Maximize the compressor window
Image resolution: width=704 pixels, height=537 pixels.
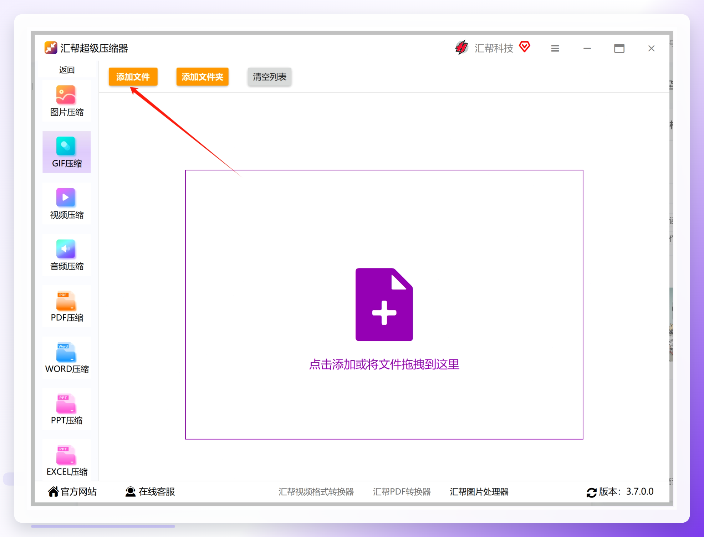coord(619,48)
